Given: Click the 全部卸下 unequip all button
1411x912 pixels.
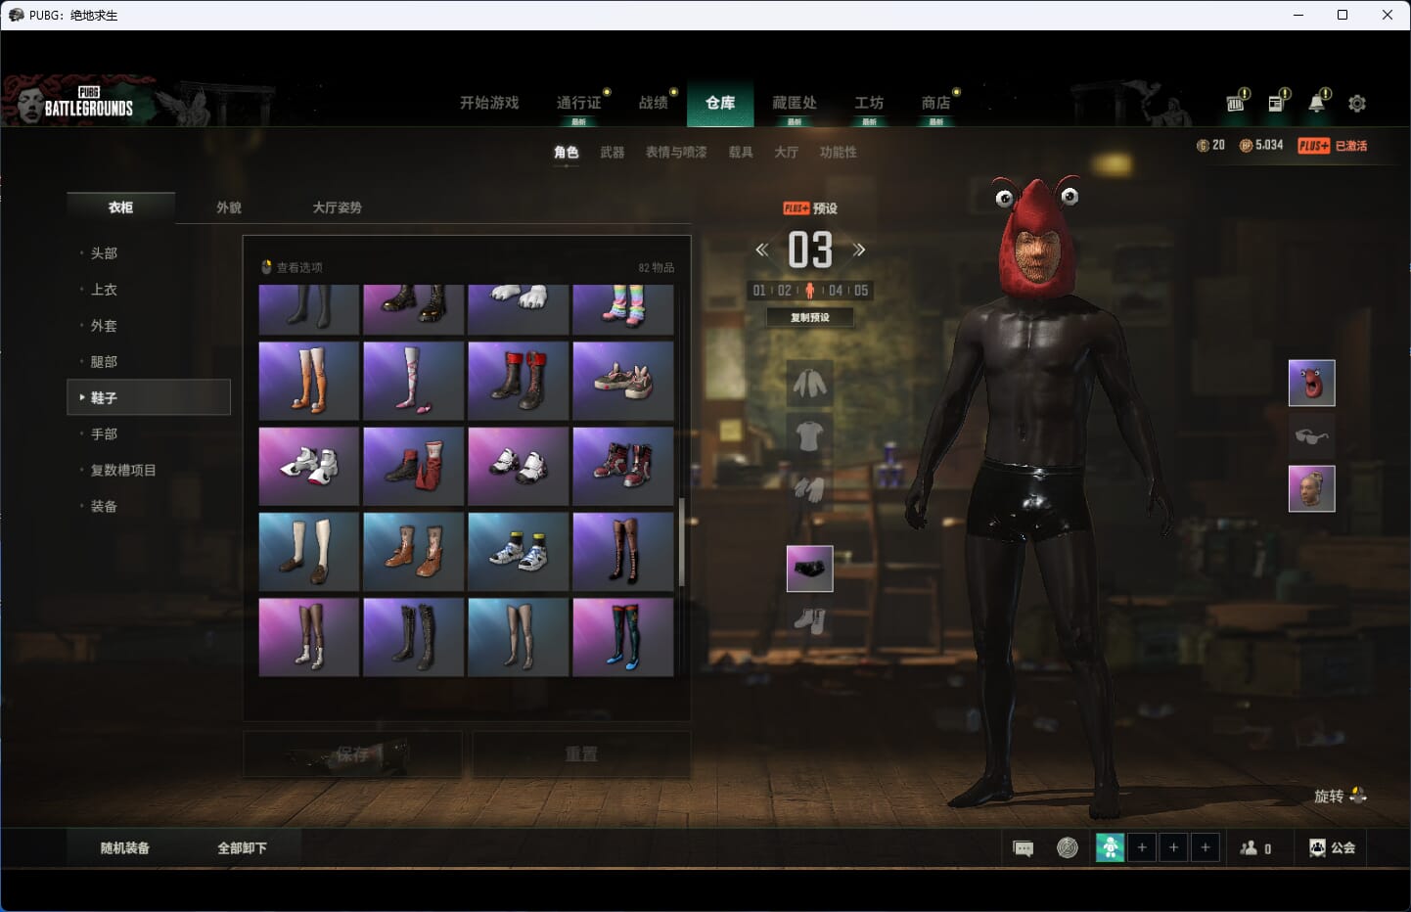Looking at the screenshot, I should click(x=242, y=848).
